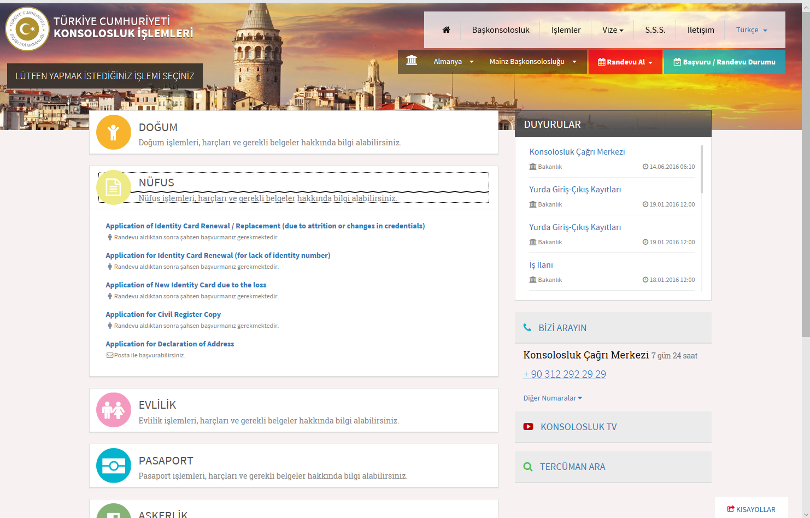
Task: Open the Almanya country dropdown
Action: click(x=454, y=62)
